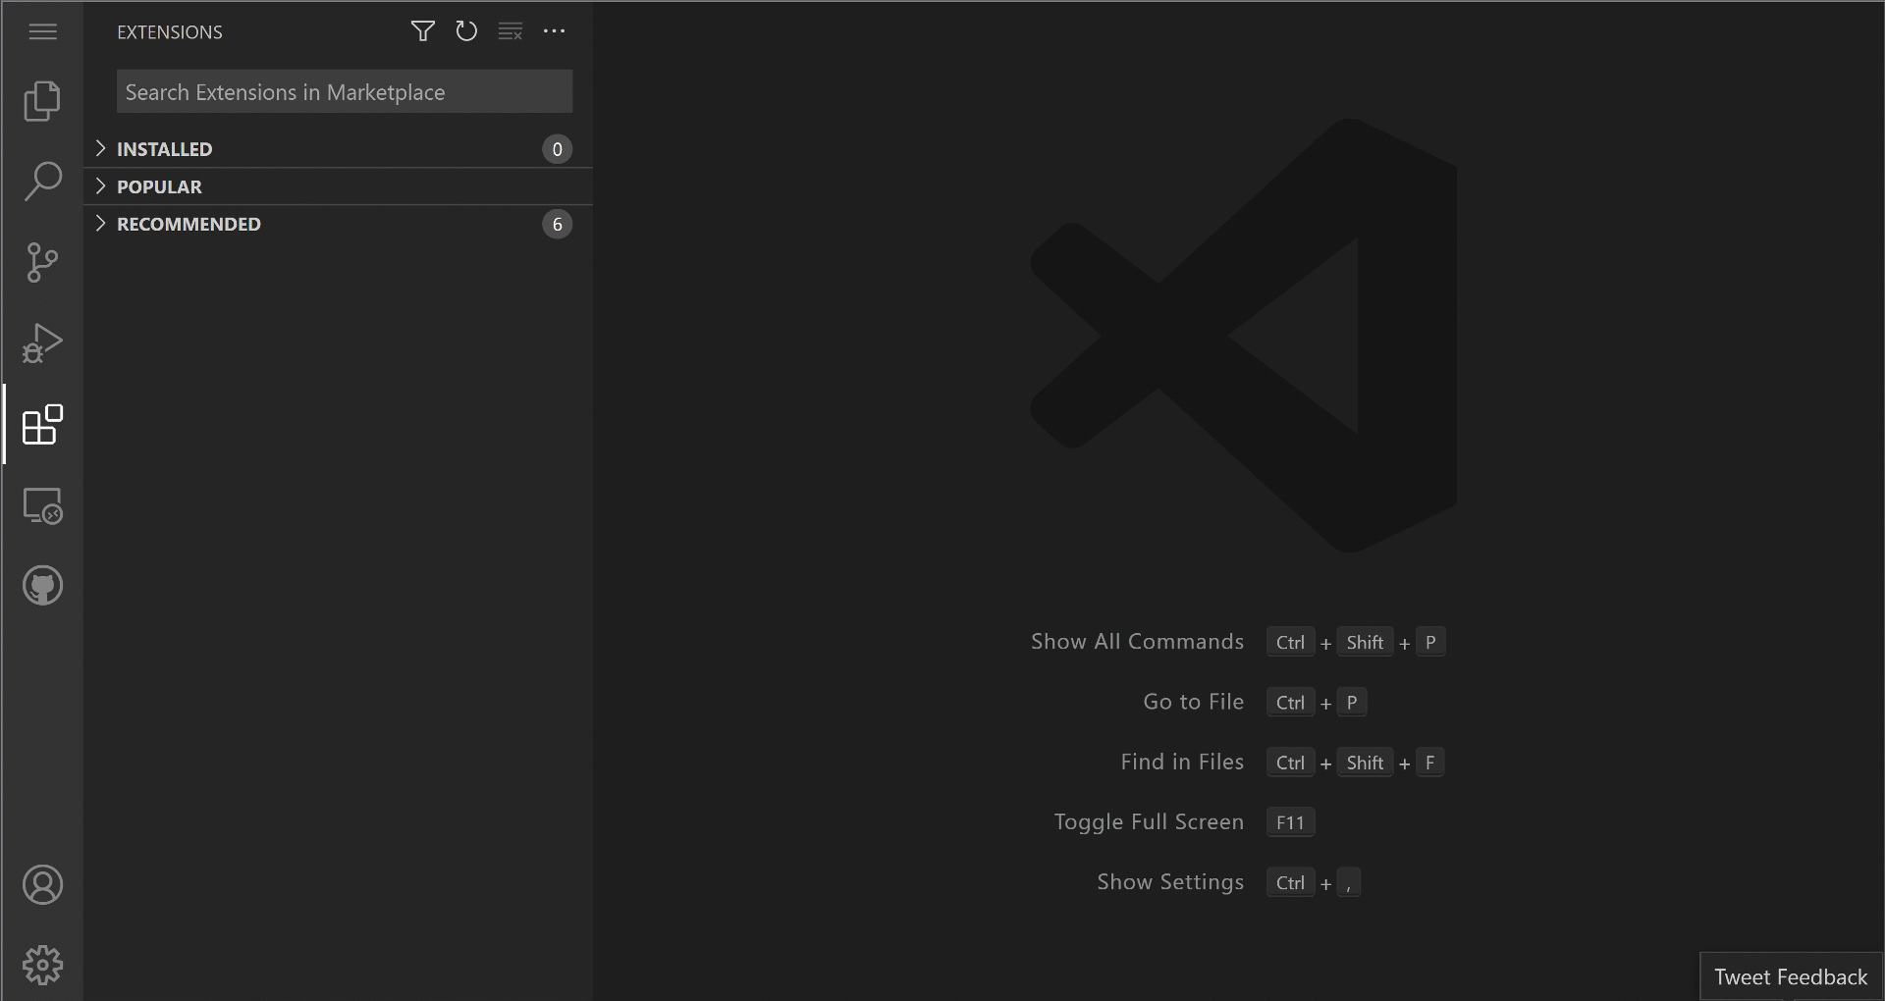Expand the RECOMMENDED section
Image resolution: width=1885 pixels, height=1001 pixels.
188,223
